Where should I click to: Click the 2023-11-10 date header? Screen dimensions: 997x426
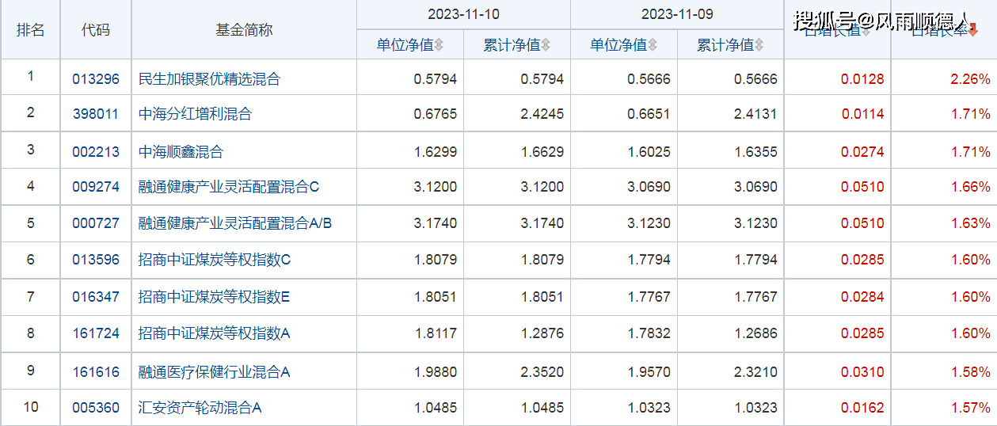click(x=463, y=14)
